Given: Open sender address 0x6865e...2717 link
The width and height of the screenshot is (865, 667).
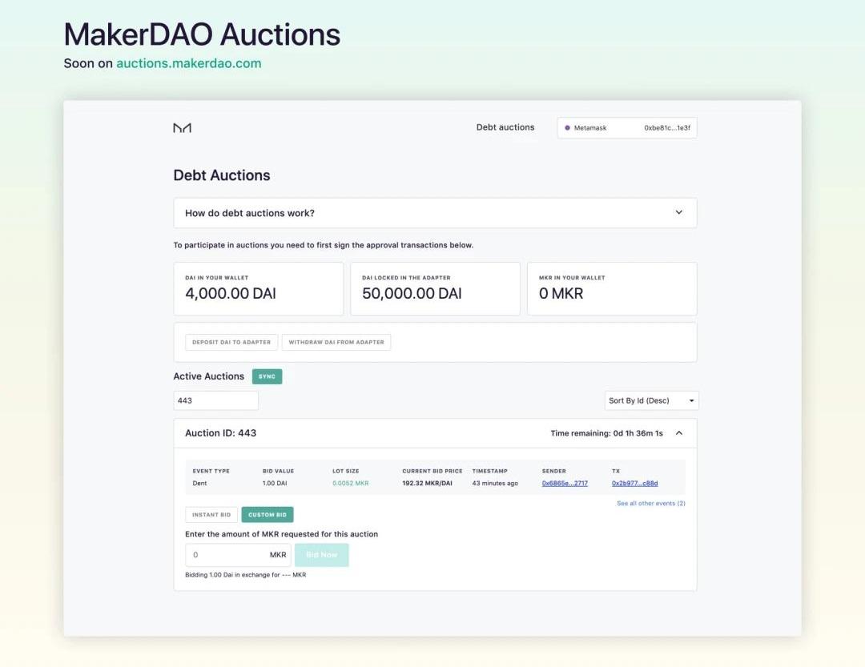Looking at the screenshot, I should pyautogui.click(x=565, y=484).
